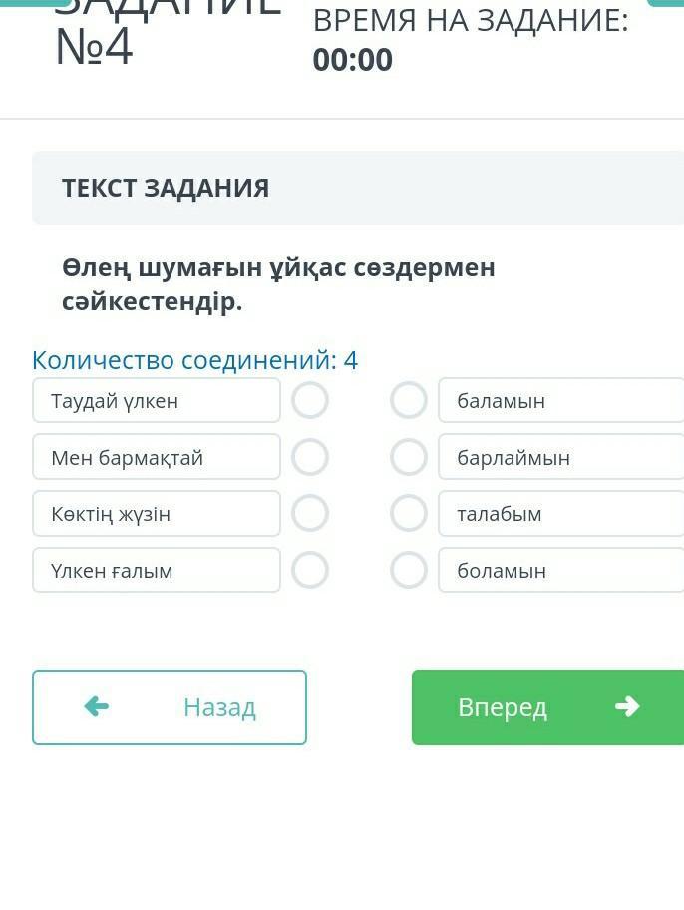This screenshot has height=910, width=684.
Task: Click the right arrow icon on Вперед
Action: click(x=627, y=707)
